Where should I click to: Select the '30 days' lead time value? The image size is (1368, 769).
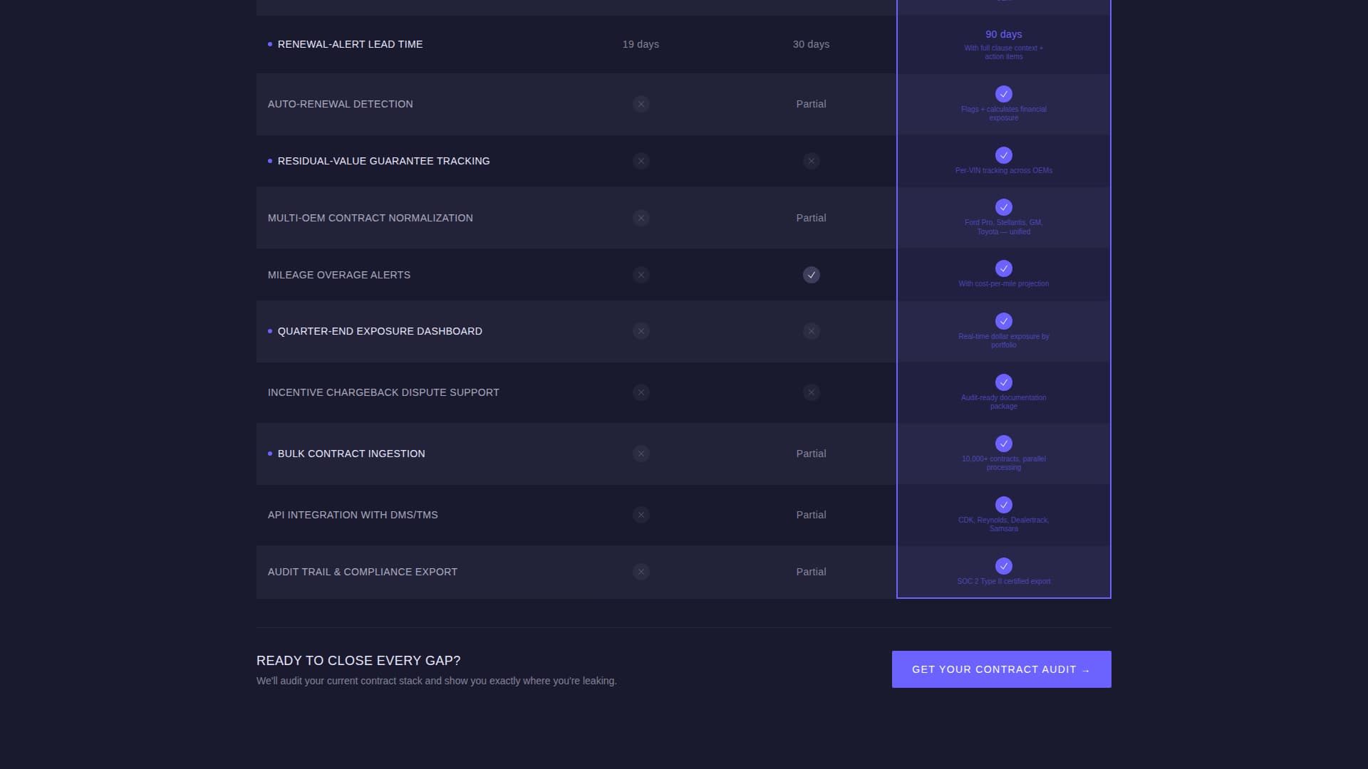(811, 44)
